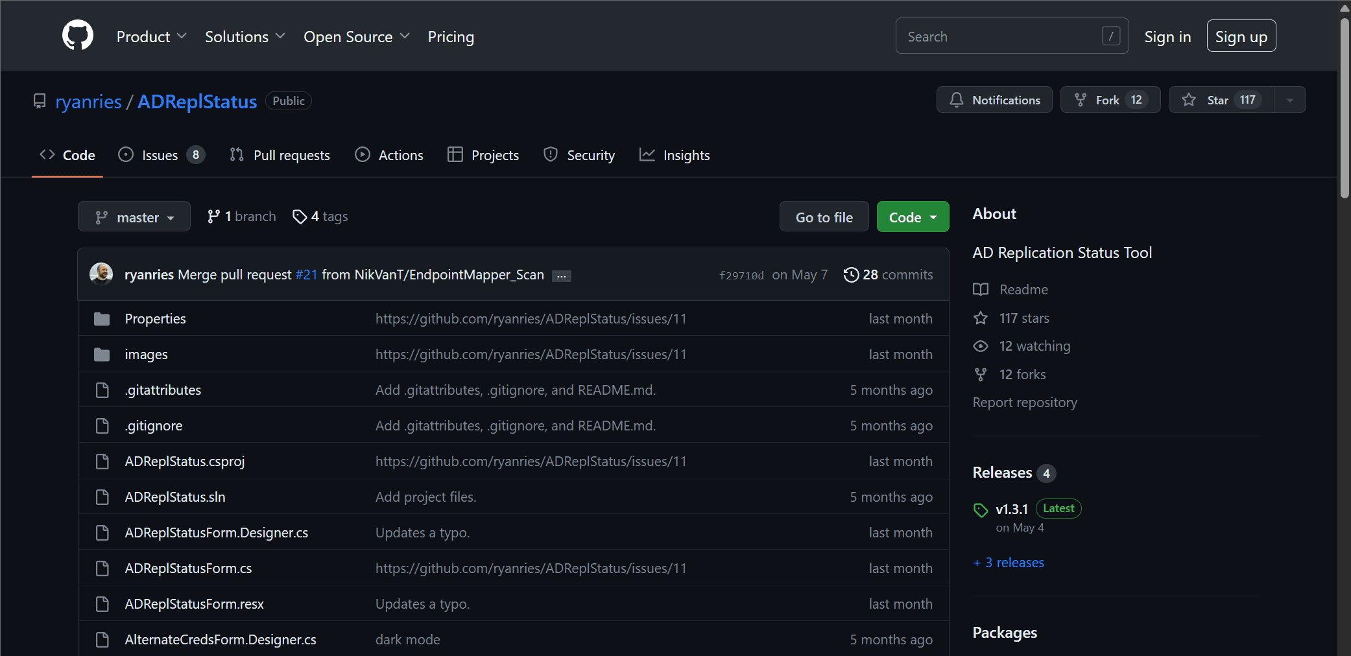Open the + 3 releases link
This screenshot has width=1351, height=656.
[x=1009, y=563]
